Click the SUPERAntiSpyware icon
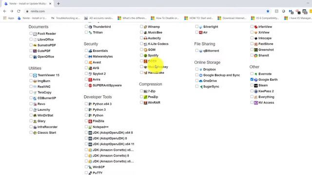The width and height of the screenshot is (312, 175). point(90,86)
